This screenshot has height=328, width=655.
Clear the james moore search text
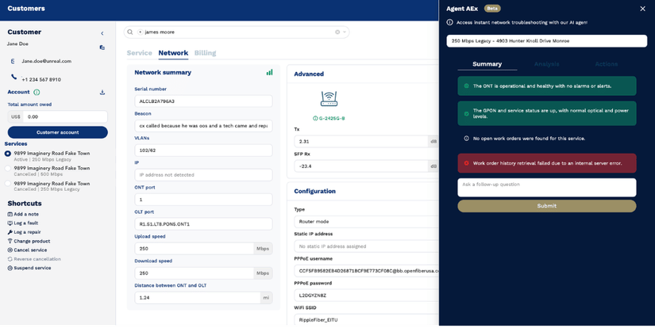coord(337,32)
